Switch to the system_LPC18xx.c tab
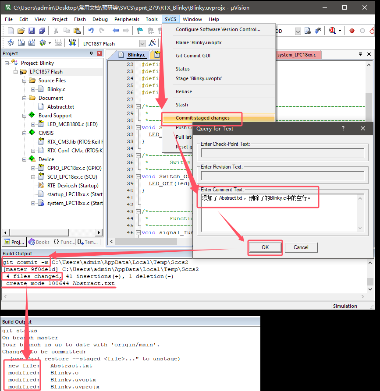 (296, 55)
